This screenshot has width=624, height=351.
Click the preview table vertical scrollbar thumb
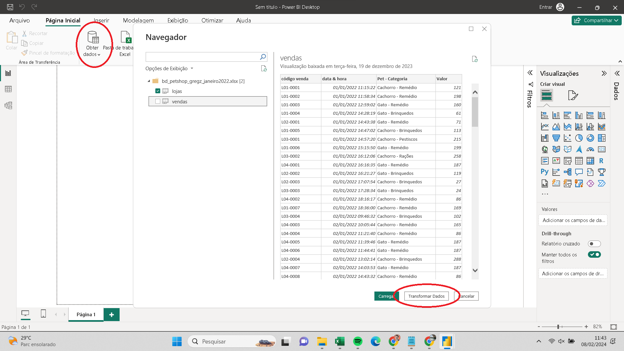point(475,112)
